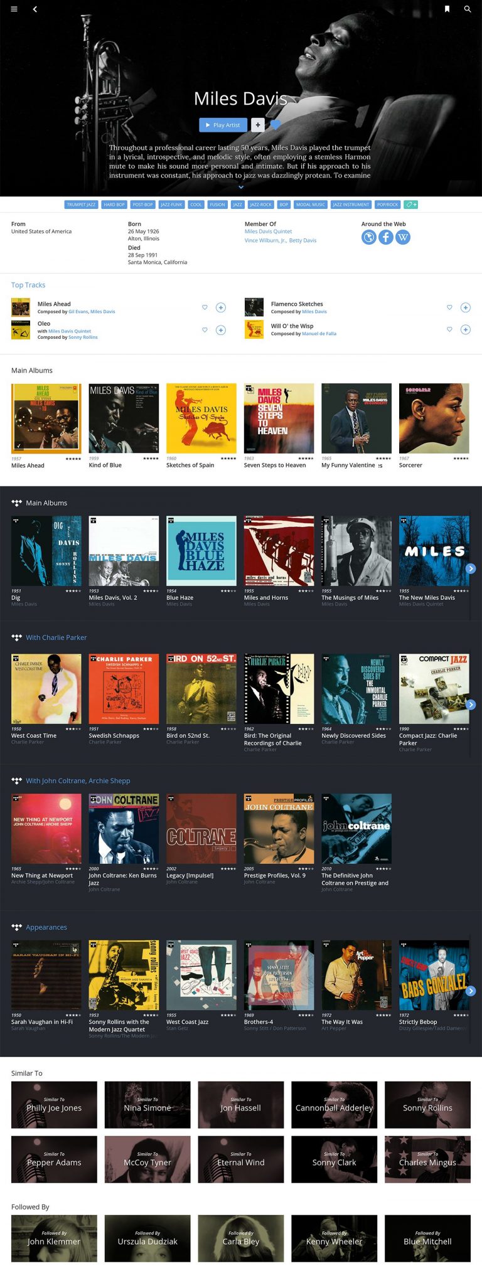Open the artist website globe icon
This screenshot has width=482, height=1266.
(368, 237)
